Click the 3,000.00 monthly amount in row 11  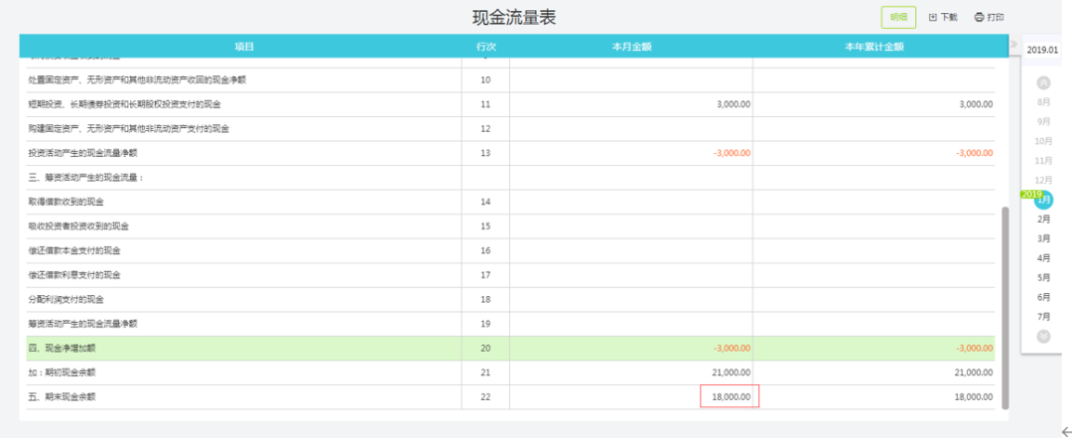pyautogui.click(x=733, y=104)
